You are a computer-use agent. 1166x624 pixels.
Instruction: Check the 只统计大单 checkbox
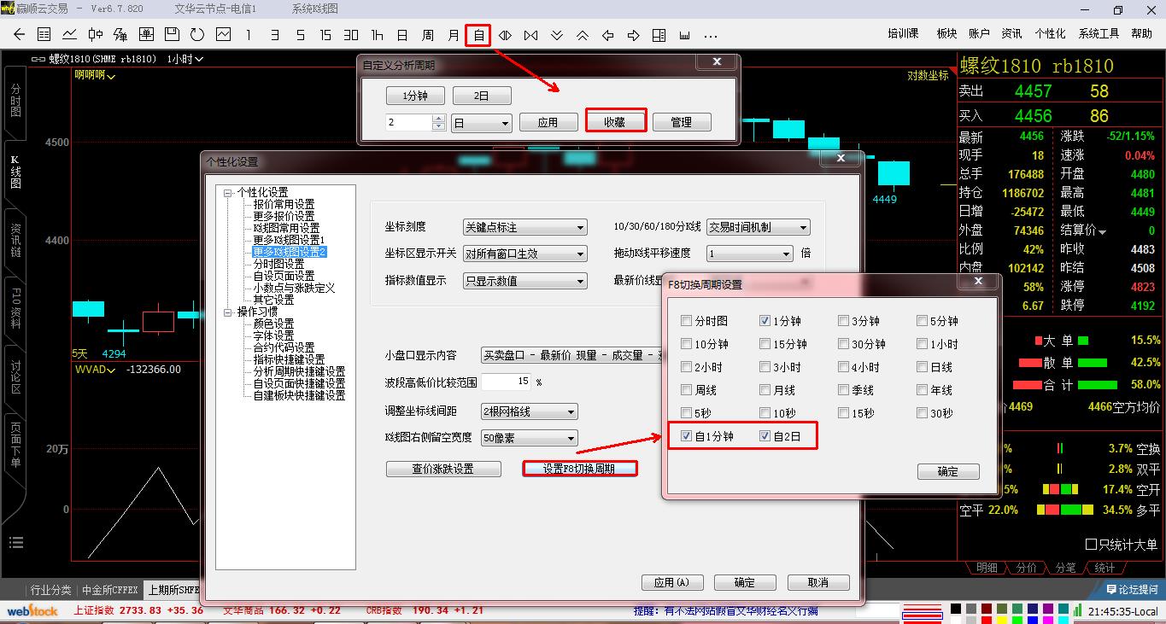pos(1091,545)
